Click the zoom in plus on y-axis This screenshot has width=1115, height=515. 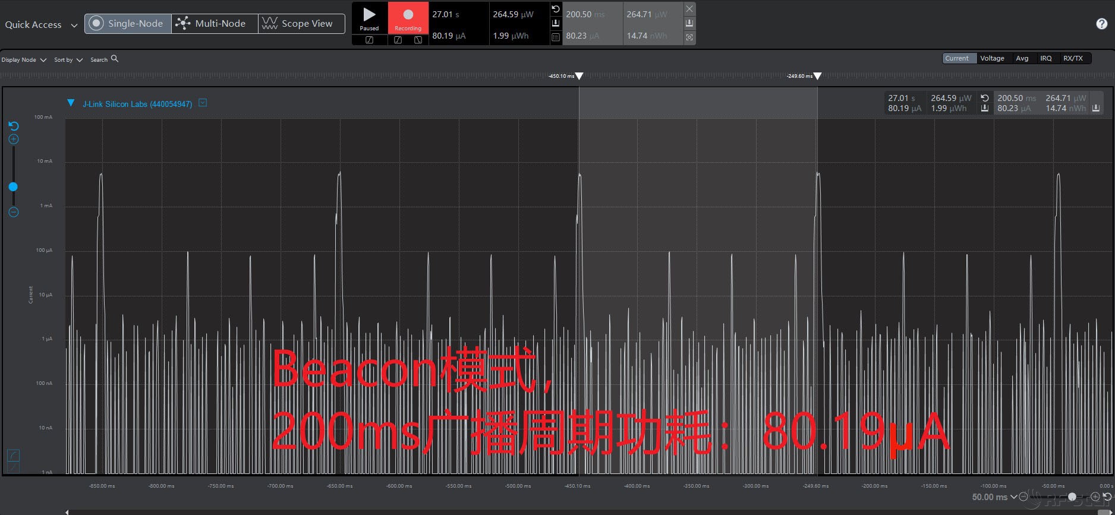(14, 140)
